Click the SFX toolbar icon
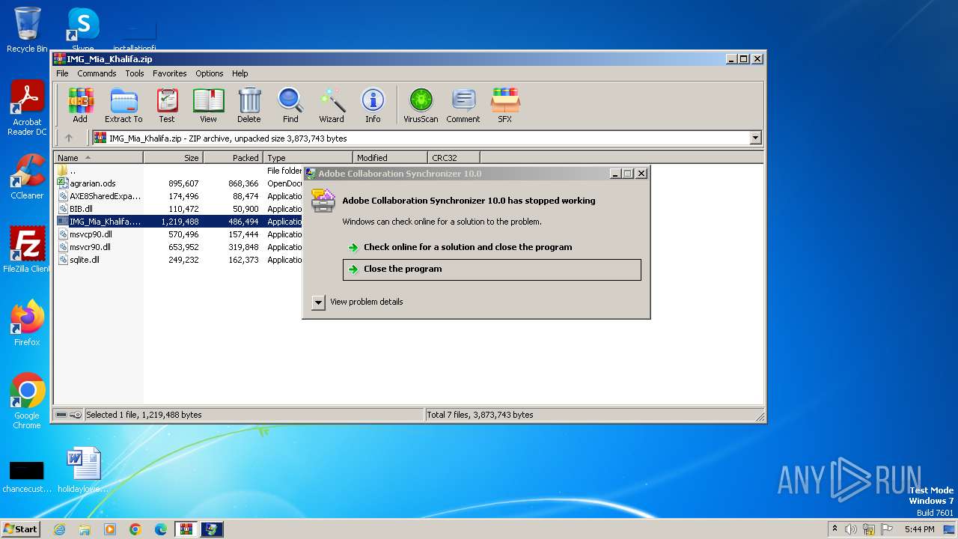This screenshot has height=539, width=958. click(505, 105)
